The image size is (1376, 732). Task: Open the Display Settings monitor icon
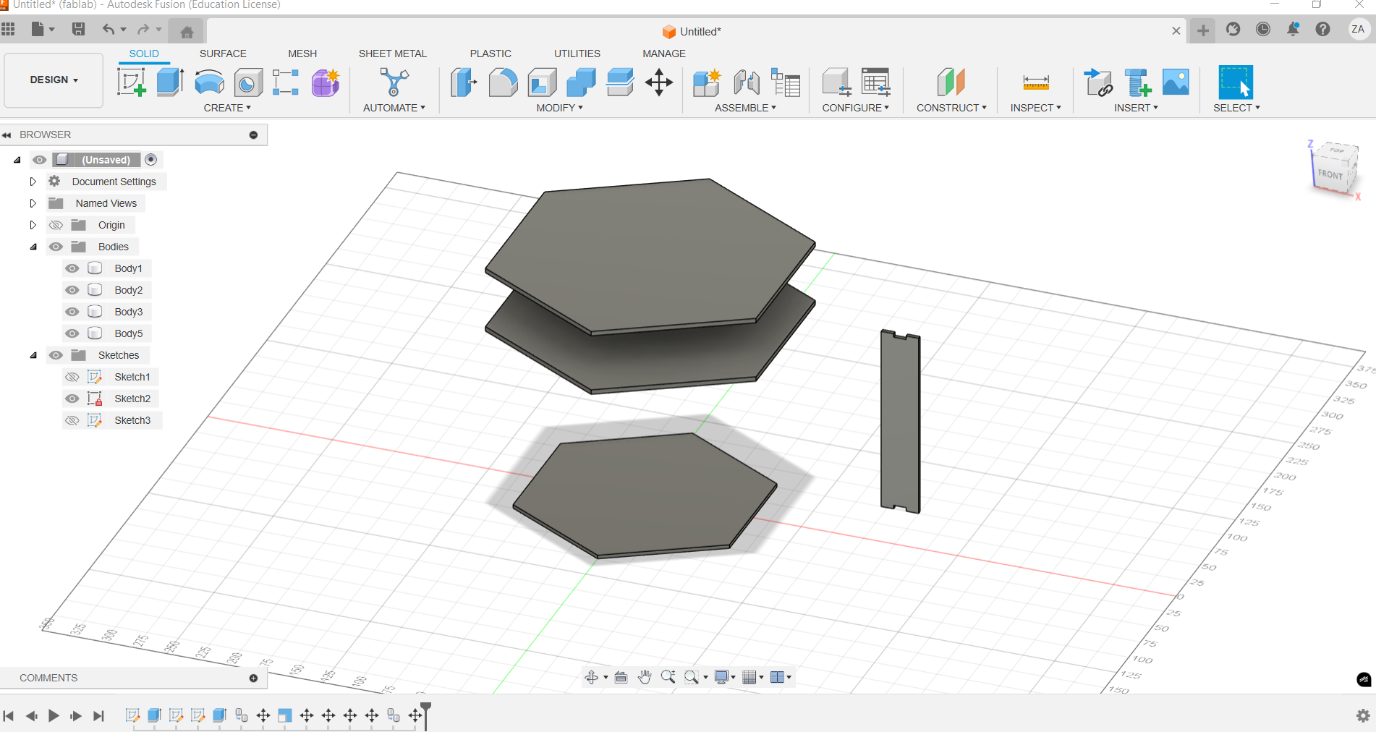tap(722, 677)
